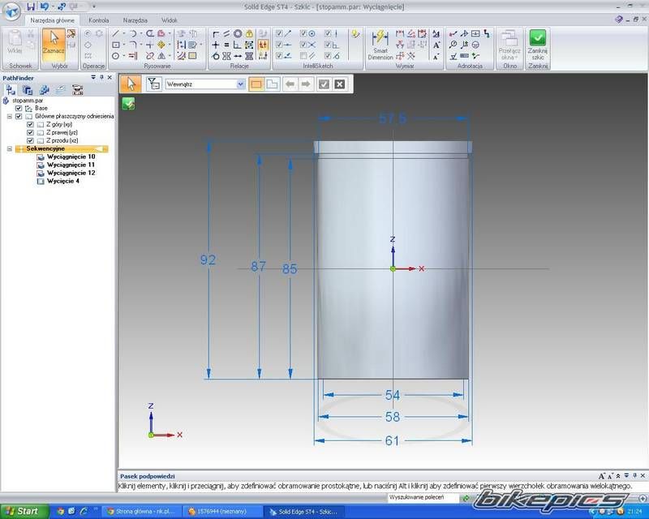The height and width of the screenshot is (519, 649).
Task: Select Wyciągnięcie 10 in the feature tree
Action: pos(71,157)
